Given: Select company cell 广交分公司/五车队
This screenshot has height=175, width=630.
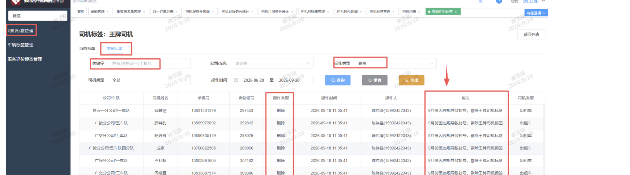Looking at the screenshot, I should (111, 136).
